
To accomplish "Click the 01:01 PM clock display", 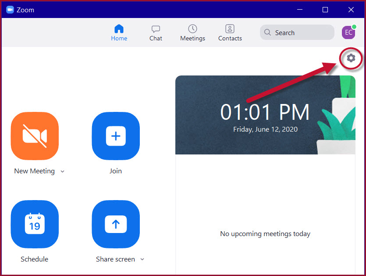I will [265, 112].
